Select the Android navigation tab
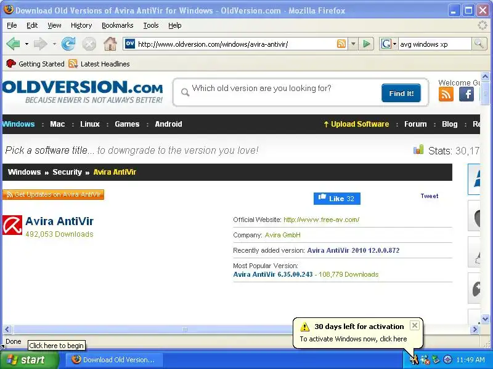Screen dimensions: 493x369 (x=168, y=124)
